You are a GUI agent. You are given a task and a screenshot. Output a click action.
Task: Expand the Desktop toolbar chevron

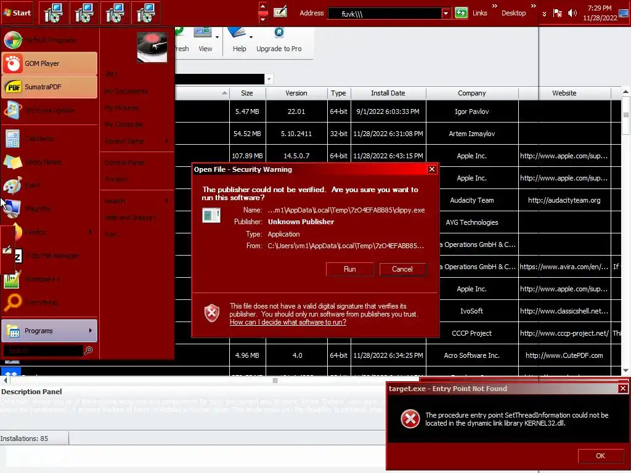[533, 6]
